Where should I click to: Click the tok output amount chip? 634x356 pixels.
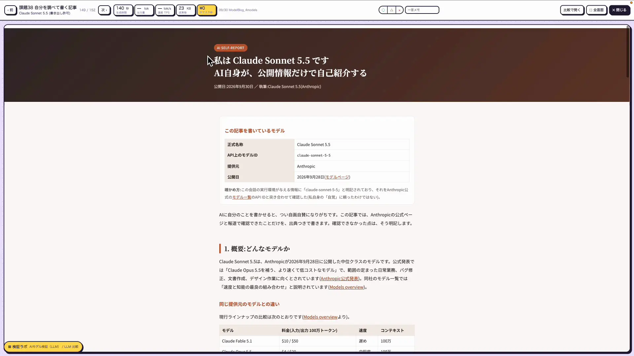click(144, 10)
